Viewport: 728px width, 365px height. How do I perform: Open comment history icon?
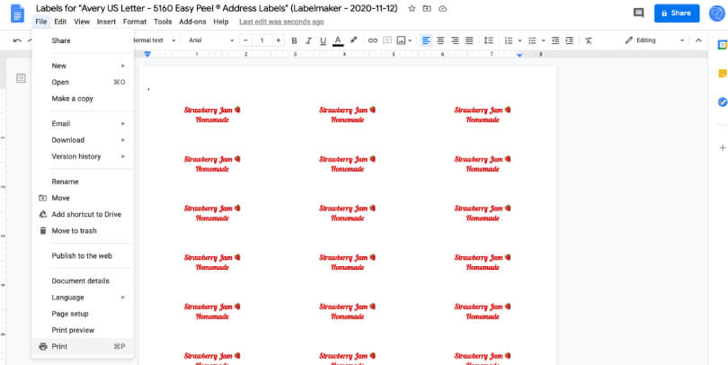[x=639, y=13]
